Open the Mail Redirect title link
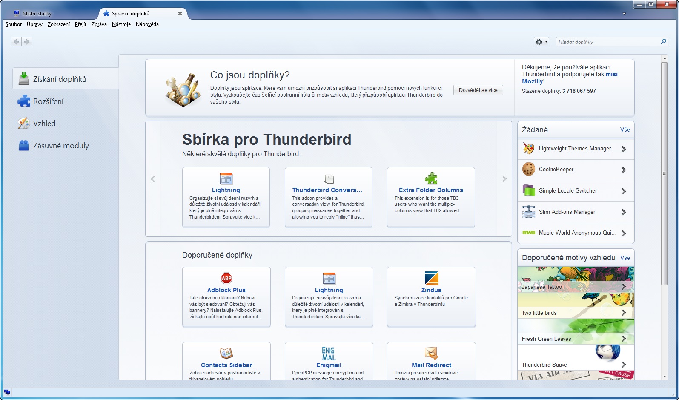This screenshot has width=679, height=400. [431, 365]
